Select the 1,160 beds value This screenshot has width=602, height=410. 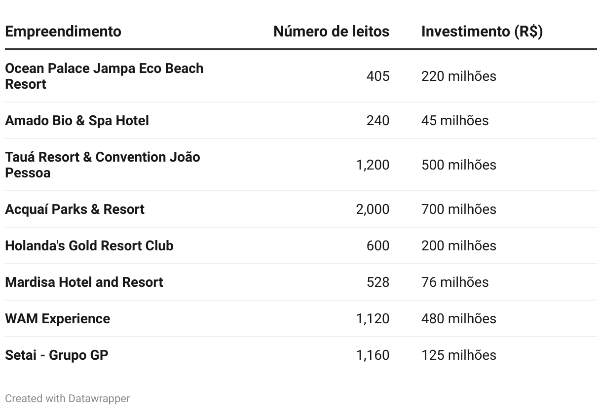click(373, 355)
